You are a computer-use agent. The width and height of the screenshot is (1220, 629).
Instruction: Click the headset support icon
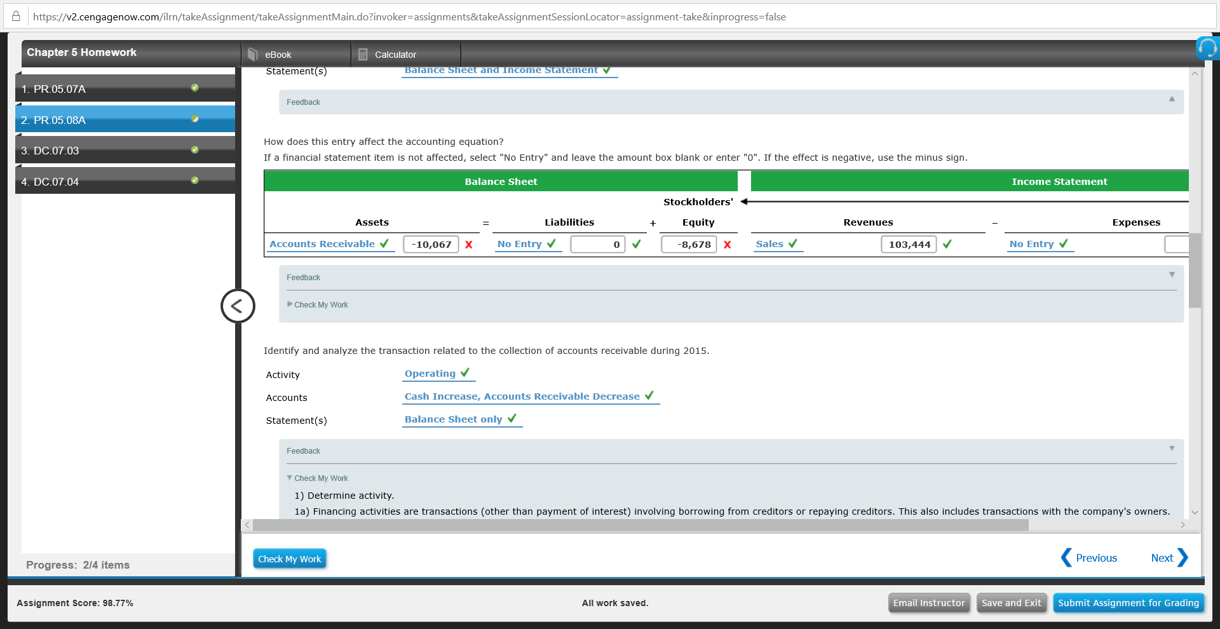point(1207,48)
